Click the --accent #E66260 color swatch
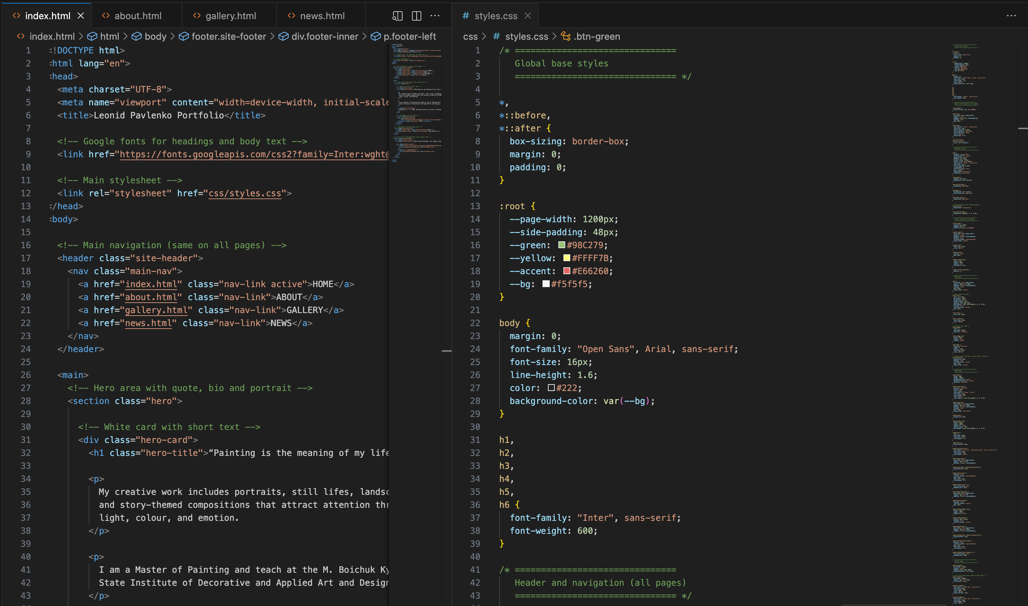1028x606 pixels. 566,271
